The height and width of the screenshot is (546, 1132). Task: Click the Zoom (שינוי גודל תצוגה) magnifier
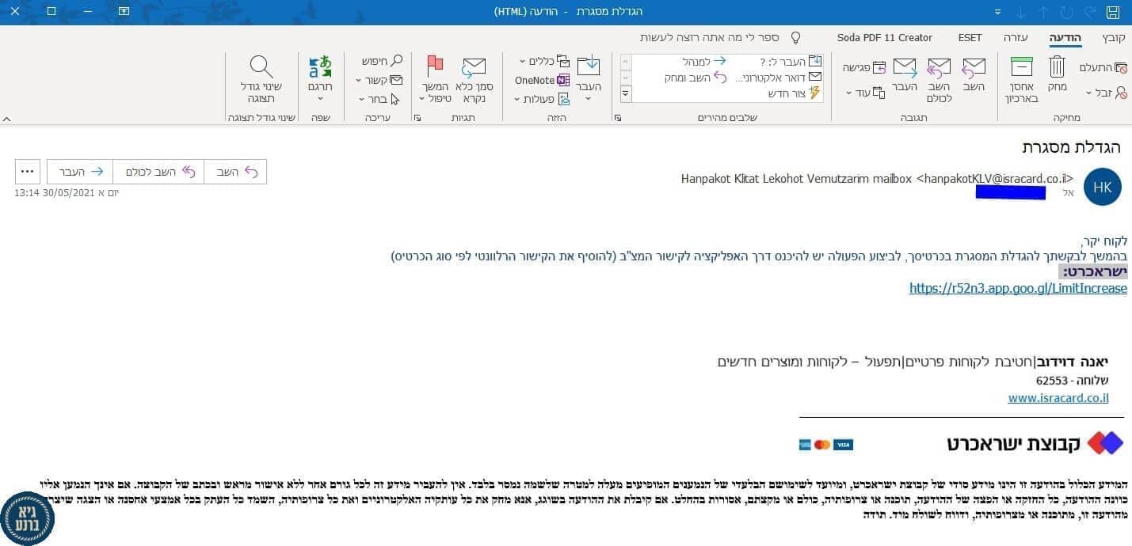click(261, 78)
